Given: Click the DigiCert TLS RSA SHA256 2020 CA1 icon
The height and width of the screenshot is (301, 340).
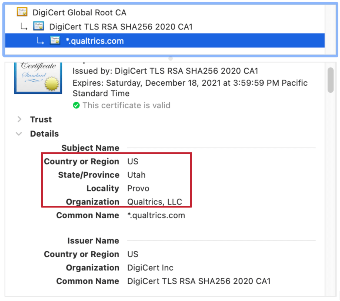Looking at the screenshot, I should (x=38, y=26).
